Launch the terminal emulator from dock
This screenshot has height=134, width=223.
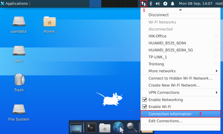(91, 128)
